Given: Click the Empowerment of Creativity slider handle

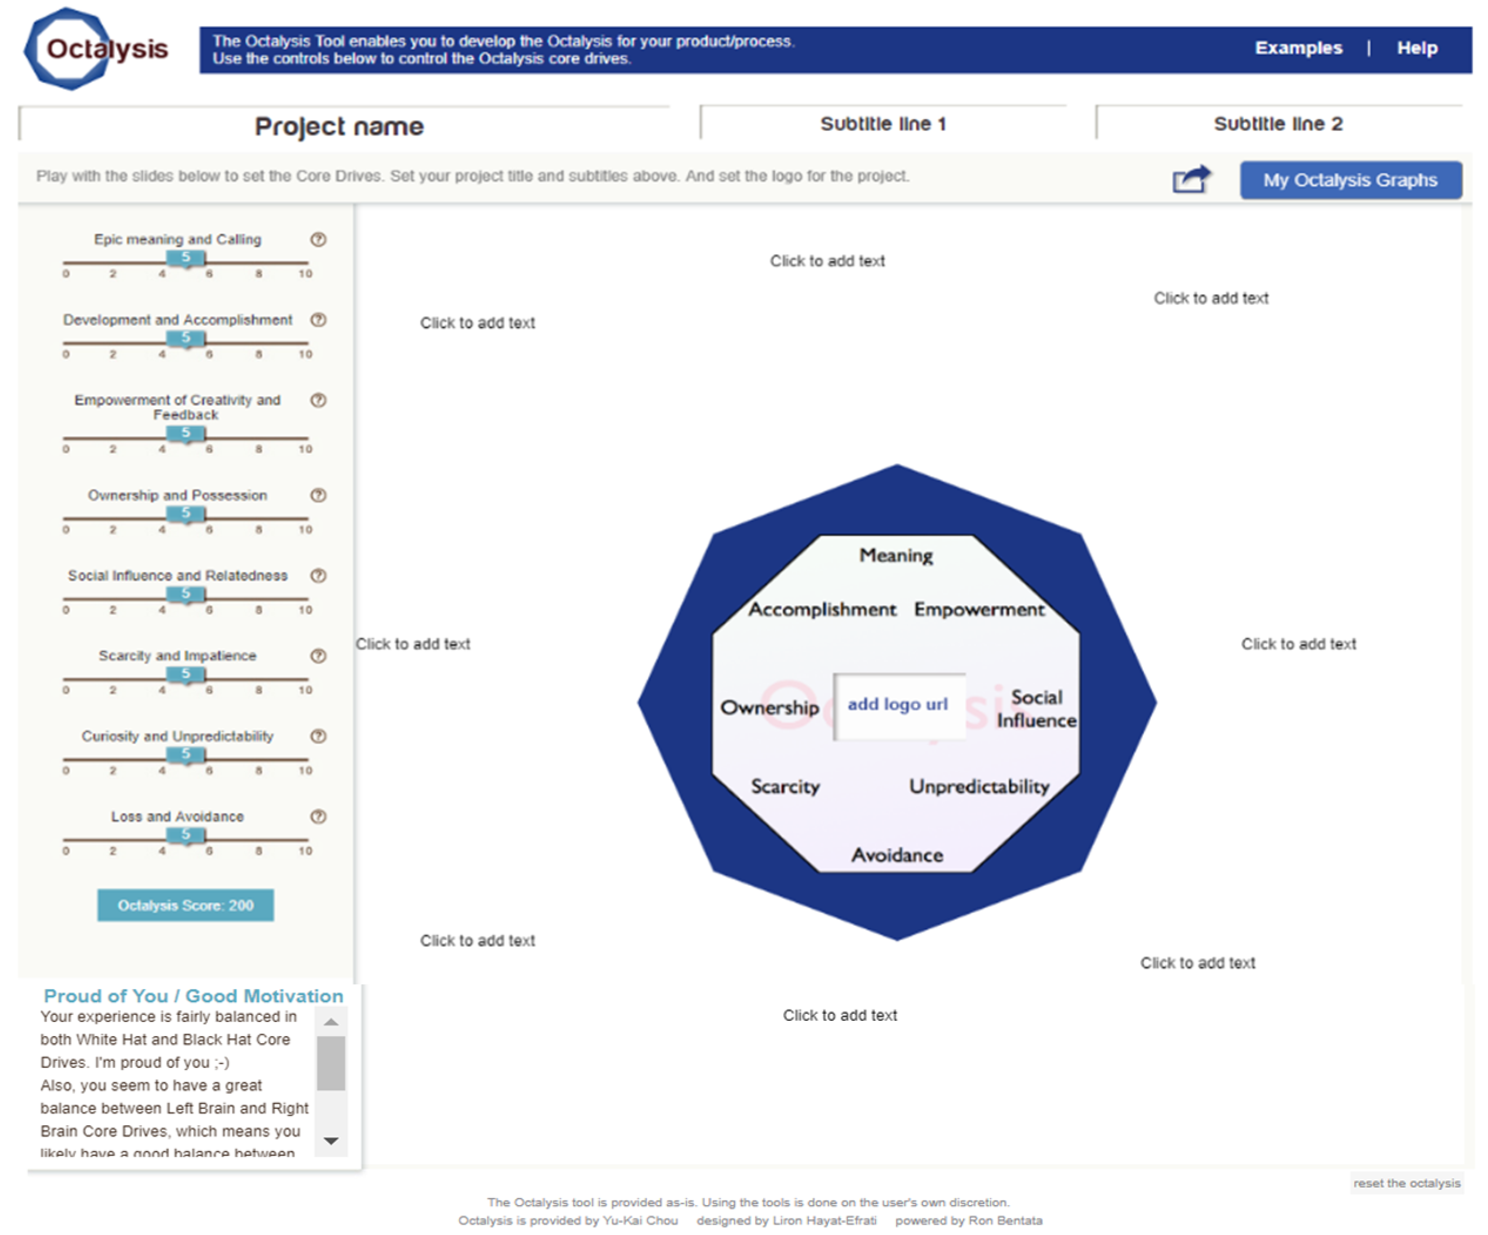Looking at the screenshot, I should click(x=186, y=433).
